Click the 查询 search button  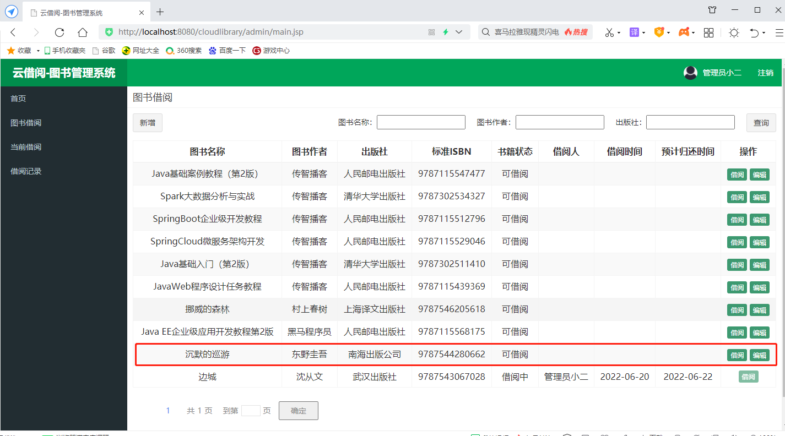[761, 123]
